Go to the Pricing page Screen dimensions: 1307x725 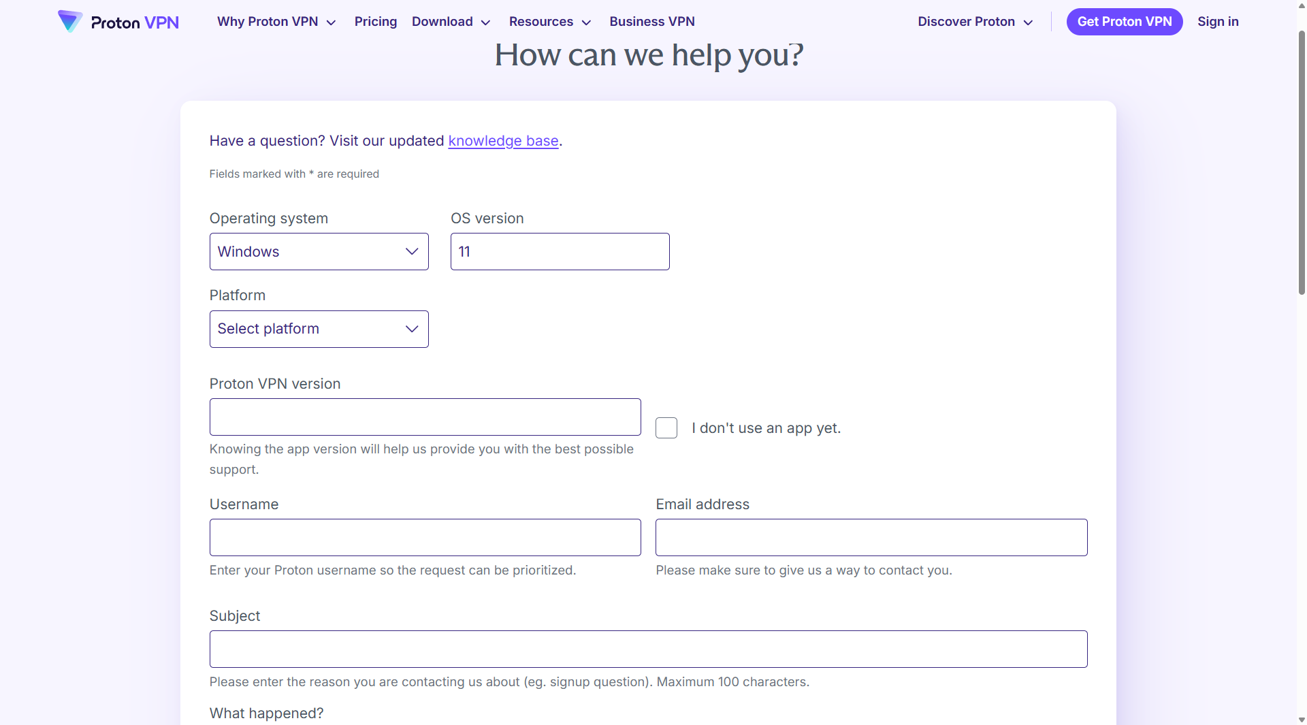pyautogui.click(x=376, y=22)
